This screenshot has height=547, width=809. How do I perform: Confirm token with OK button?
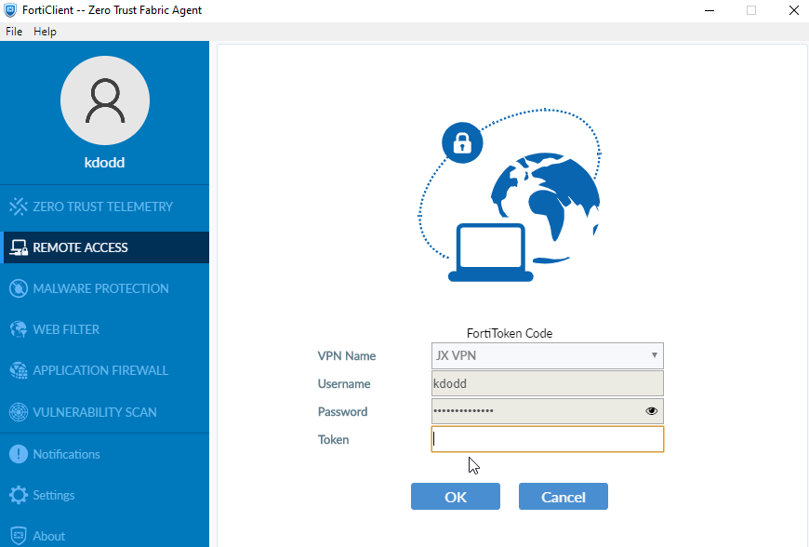coord(456,497)
